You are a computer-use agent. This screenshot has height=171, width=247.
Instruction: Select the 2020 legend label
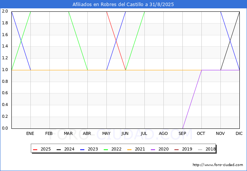(163, 149)
